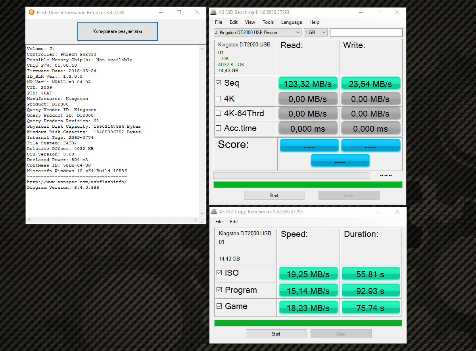Image resolution: width=476 pixels, height=351 pixels.
Task: Toggle the Seq benchmark checkbox
Action: 218,83
